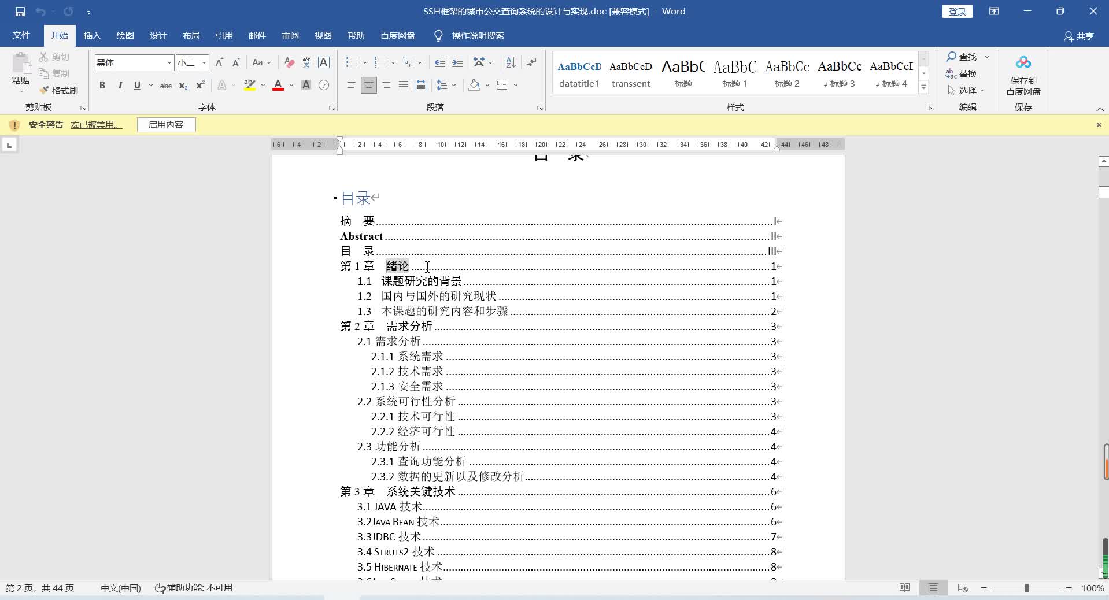Switch to the 审阅 ribbon tab
1109x600 pixels.
point(290,35)
